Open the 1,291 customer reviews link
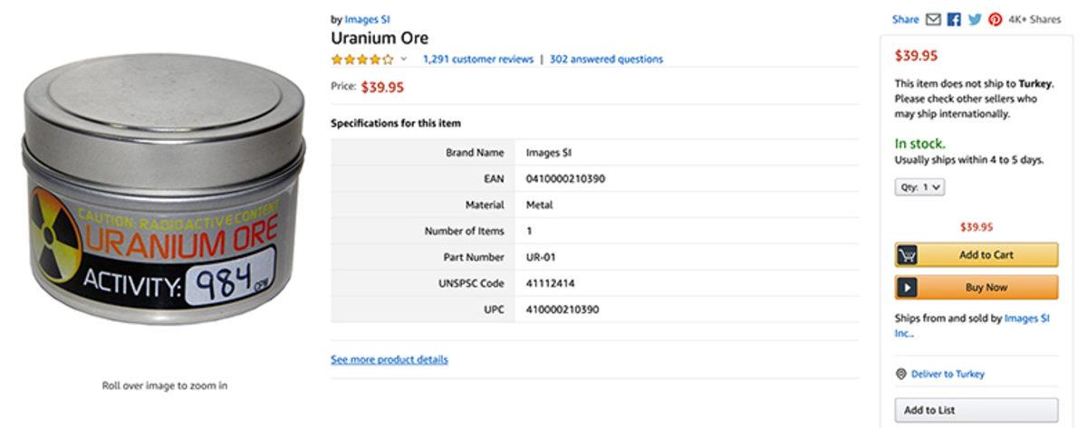Screen dimensions: 1087x428 pos(477,60)
